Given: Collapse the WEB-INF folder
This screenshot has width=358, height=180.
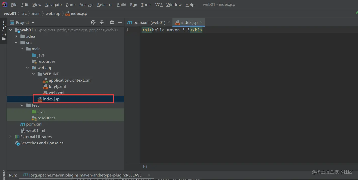Looking at the screenshot, I should coord(33,74).
